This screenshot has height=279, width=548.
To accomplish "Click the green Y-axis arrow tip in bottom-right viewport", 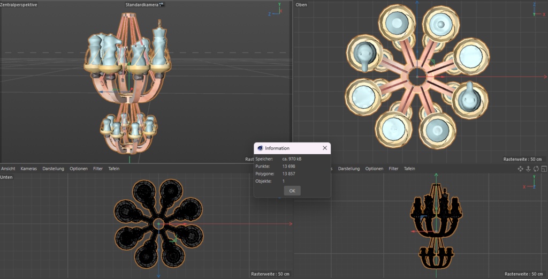I will (x=436, y=175).
